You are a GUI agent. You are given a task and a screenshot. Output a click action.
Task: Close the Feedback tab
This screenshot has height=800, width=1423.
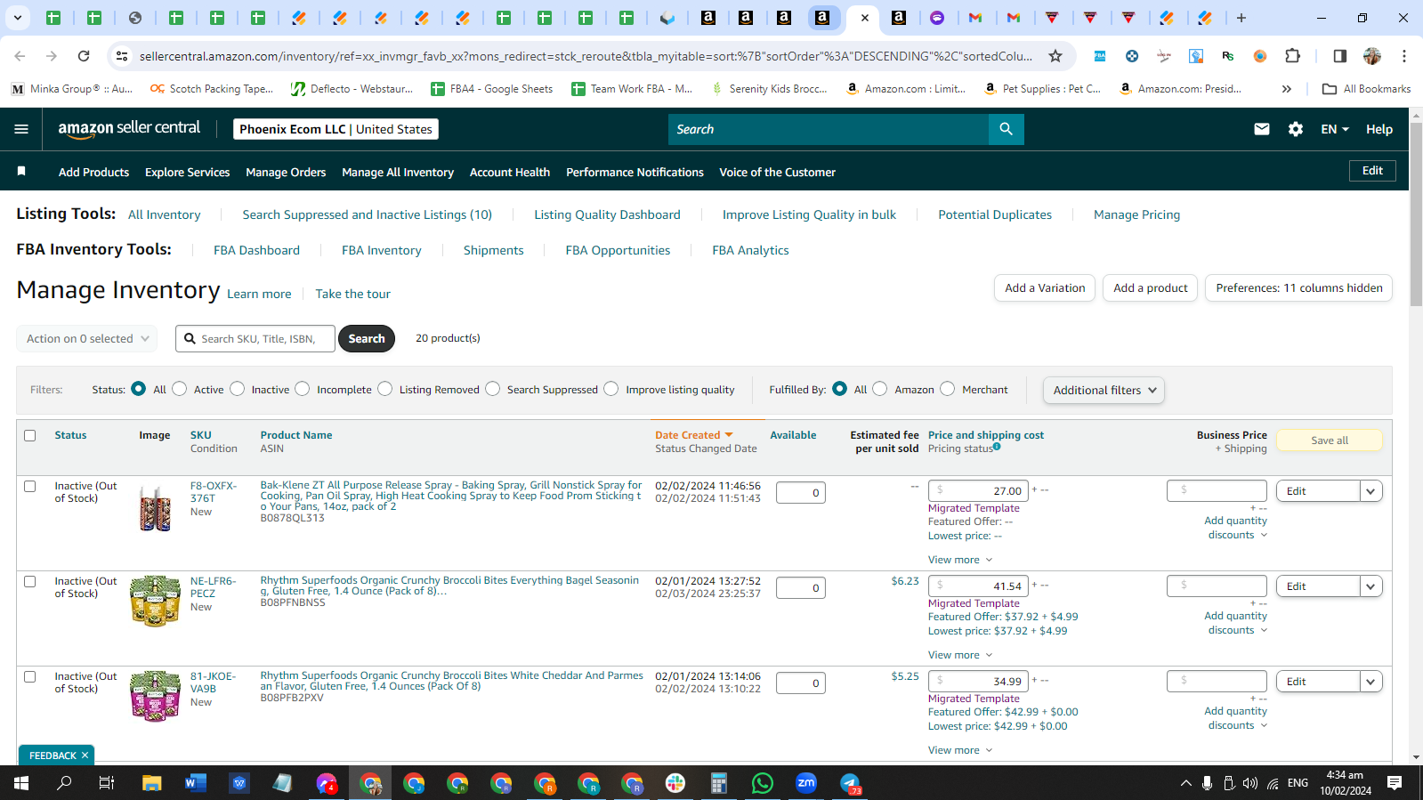point(85,756)
